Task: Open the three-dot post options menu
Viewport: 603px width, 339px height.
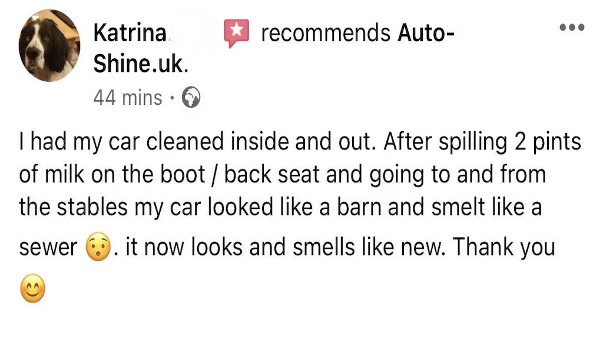Action: pyautogui.click(x=572, y=27)
